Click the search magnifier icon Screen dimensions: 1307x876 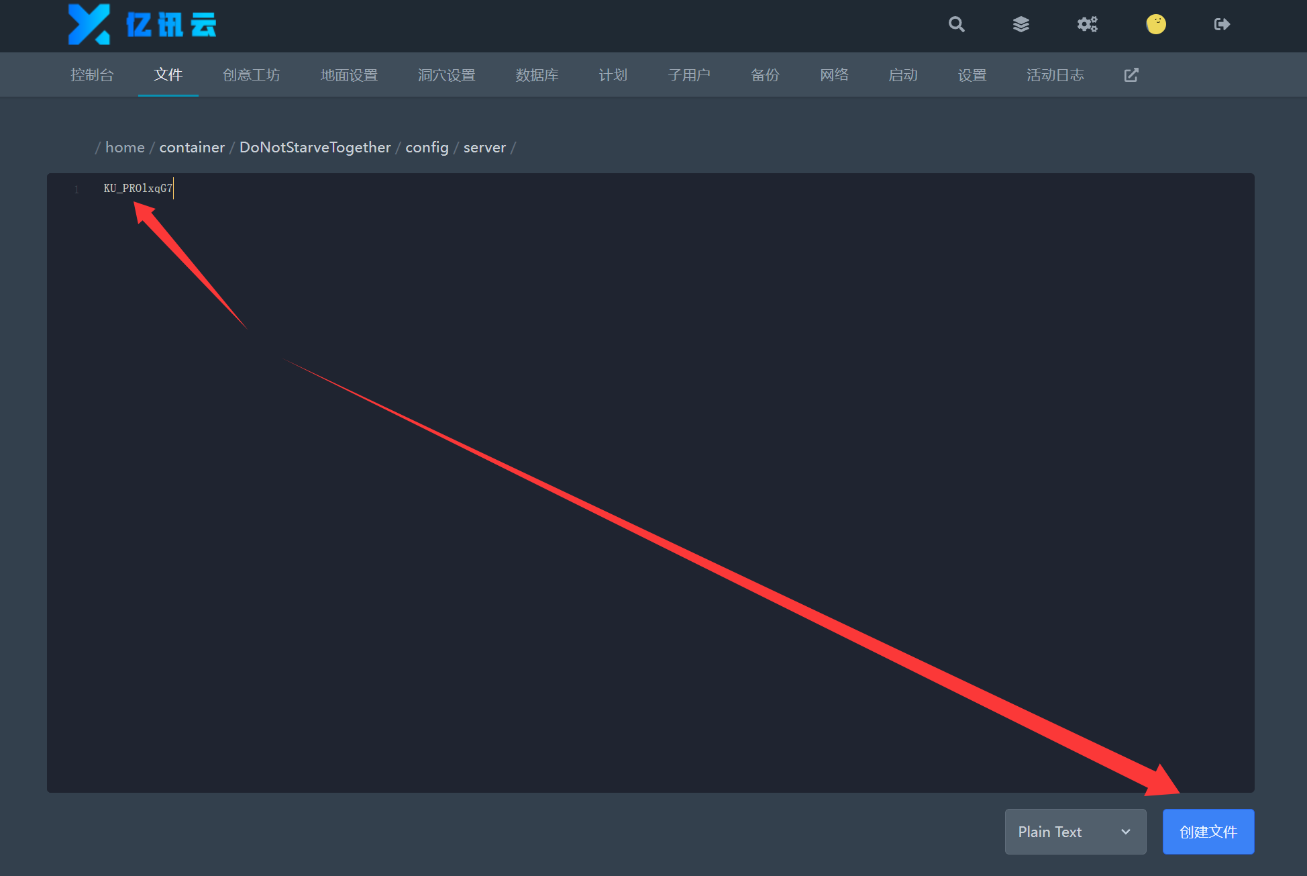coord(956,25)
